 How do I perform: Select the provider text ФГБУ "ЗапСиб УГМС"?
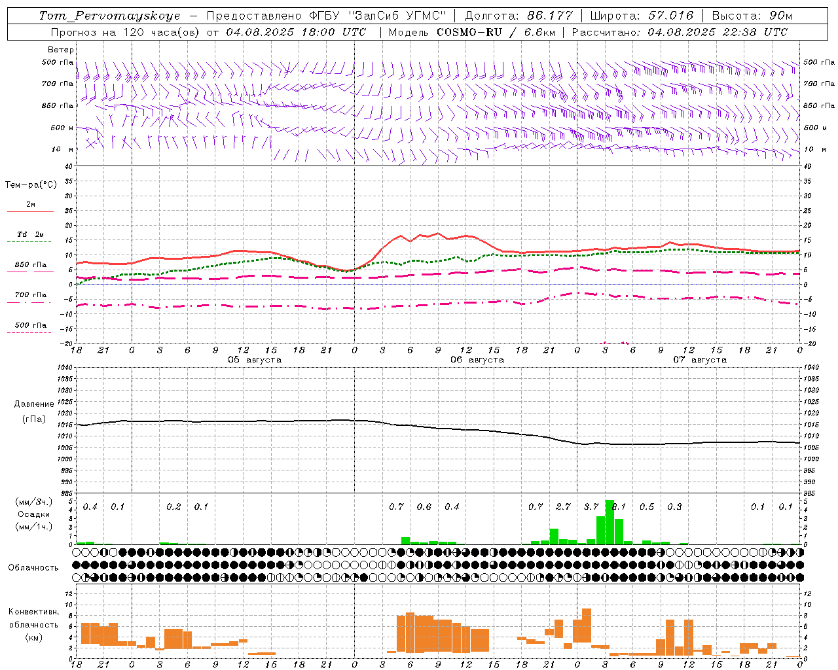click(x=376, y=16)
